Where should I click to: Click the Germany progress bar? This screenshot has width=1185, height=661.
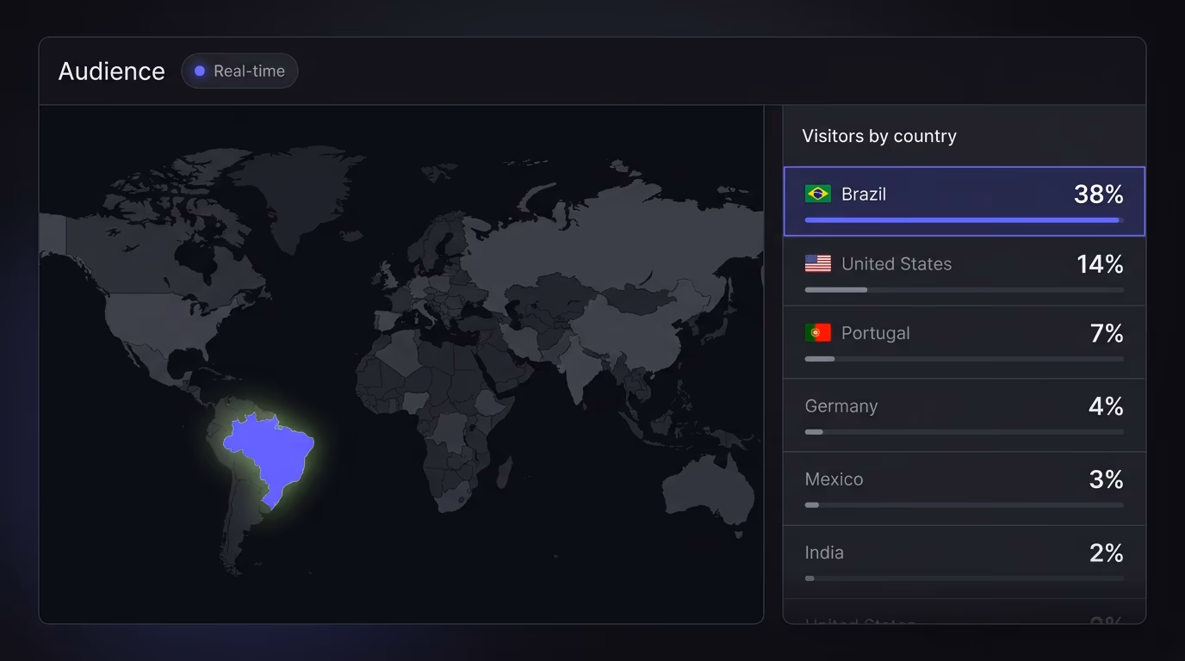coord(965,432)
